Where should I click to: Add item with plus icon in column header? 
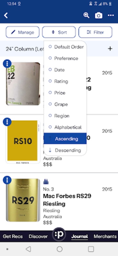click(110, 49)
